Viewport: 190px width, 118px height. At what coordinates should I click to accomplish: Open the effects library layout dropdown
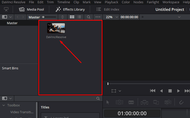[11, 99]
